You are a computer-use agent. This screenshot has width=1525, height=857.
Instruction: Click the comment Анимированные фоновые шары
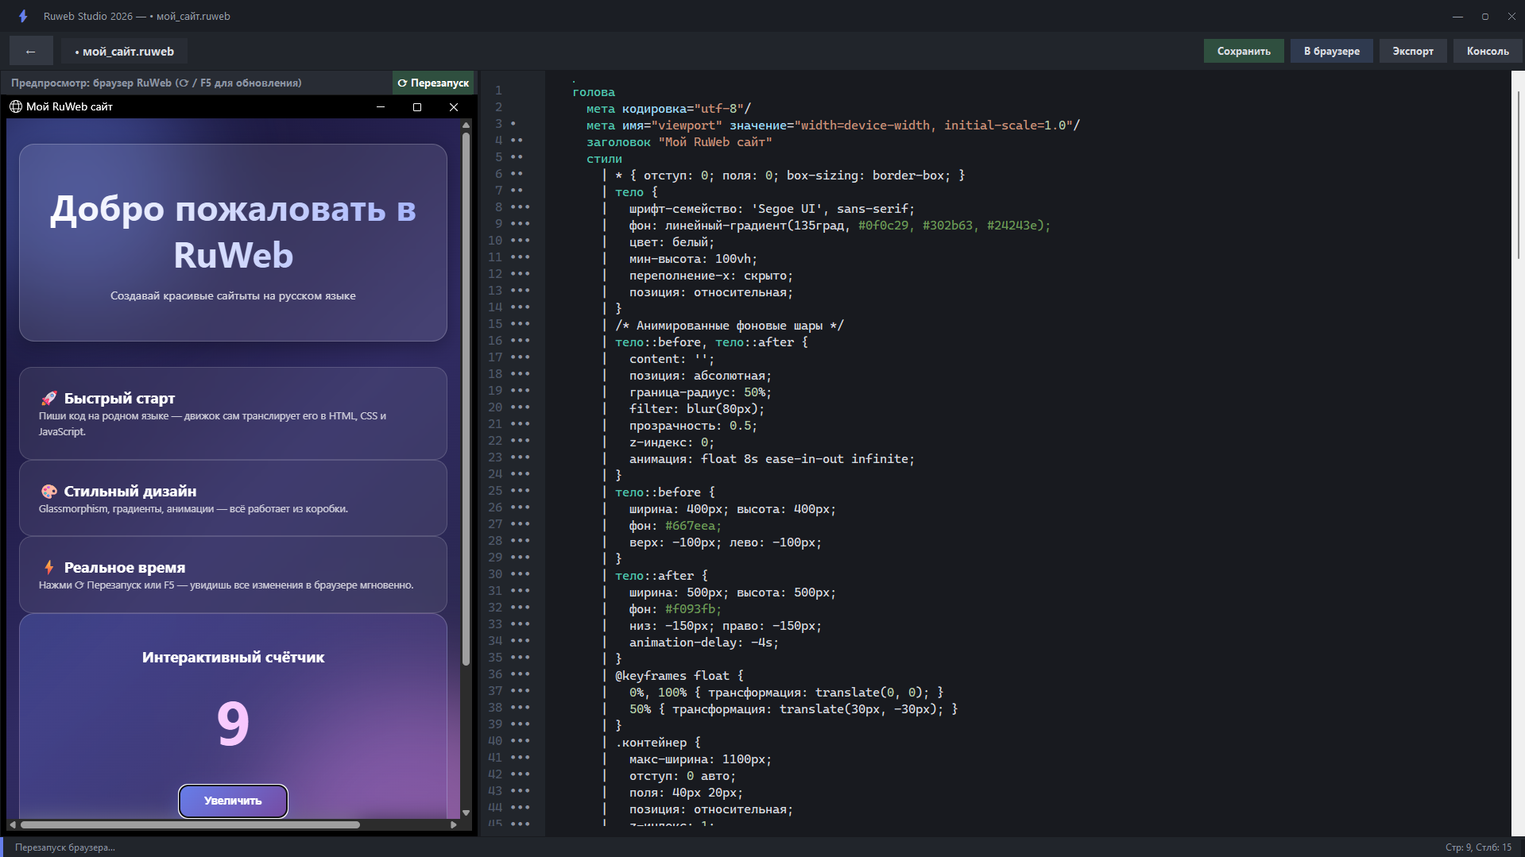[x=730, y=326]
